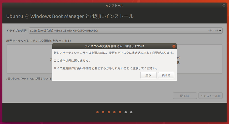Click the インストール(I) button
The width and height of the screenshot is (229, 124).
coord(210,96)
